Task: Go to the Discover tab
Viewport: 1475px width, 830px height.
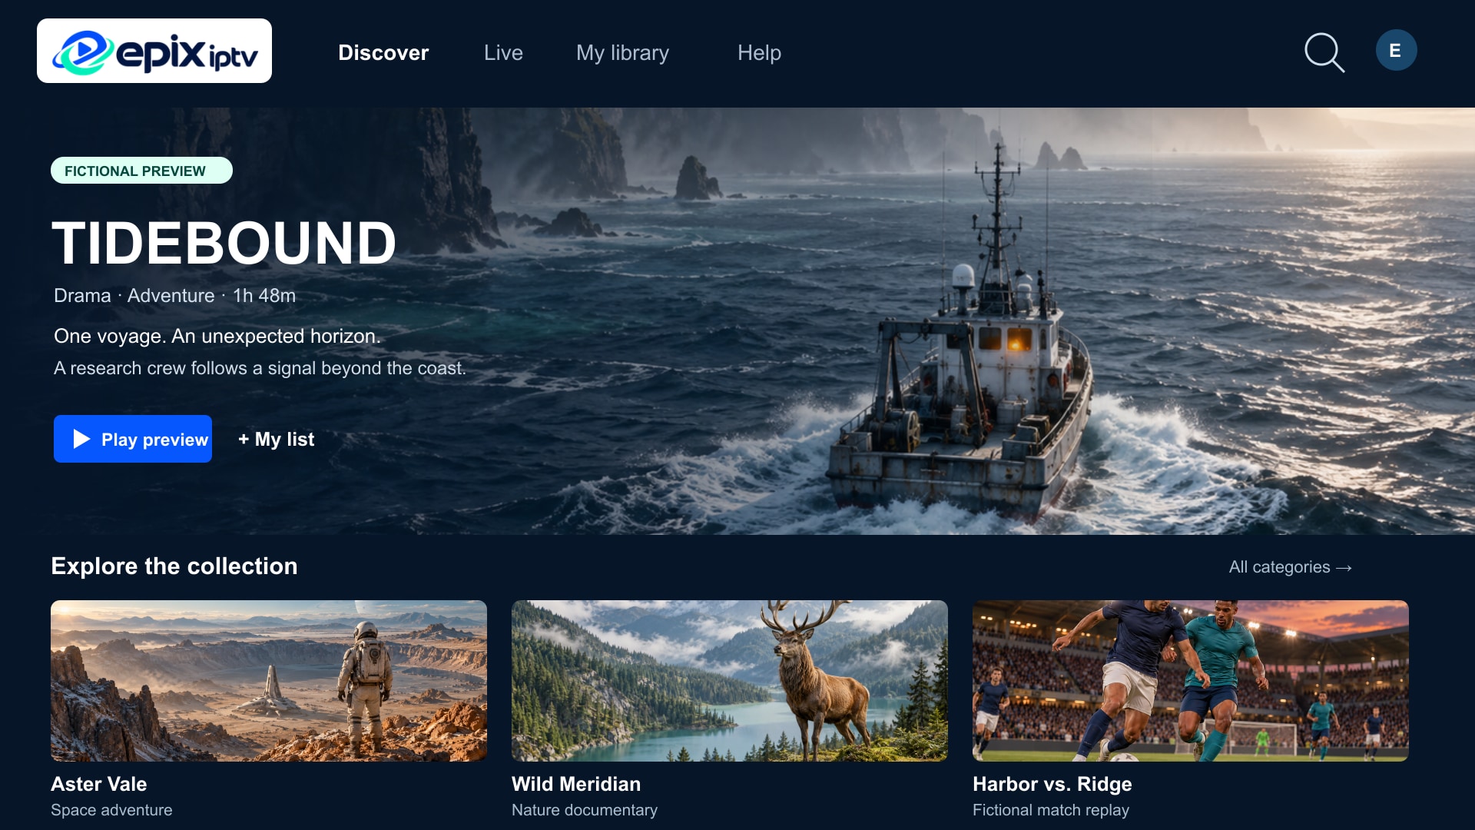Action: [x=383, y=52]
